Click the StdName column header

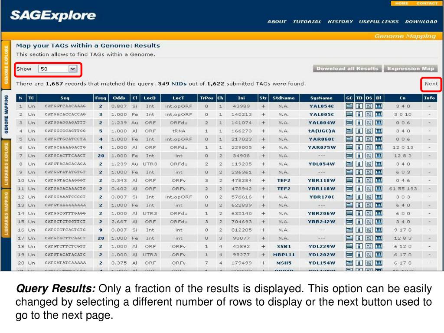coord(284,98)
